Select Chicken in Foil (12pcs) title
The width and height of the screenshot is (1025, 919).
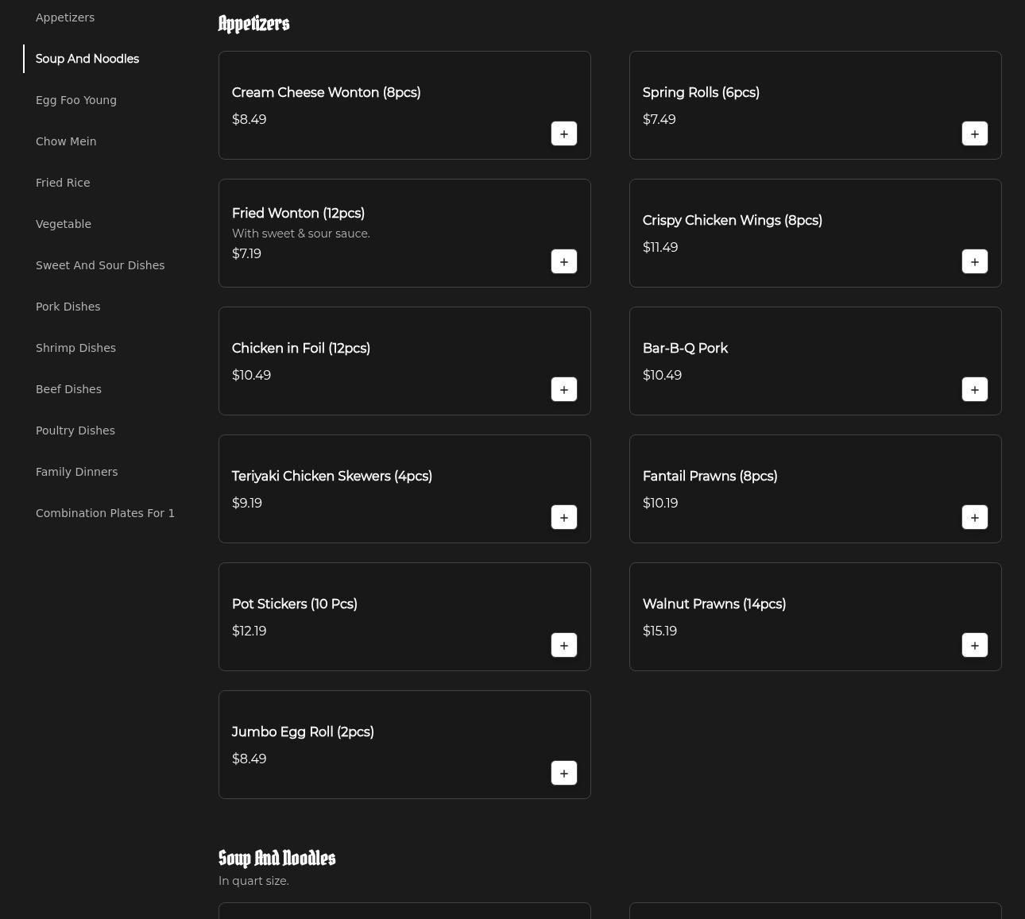[301, 349]
